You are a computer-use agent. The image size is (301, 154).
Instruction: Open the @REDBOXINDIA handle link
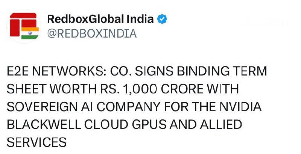point(92,33)
